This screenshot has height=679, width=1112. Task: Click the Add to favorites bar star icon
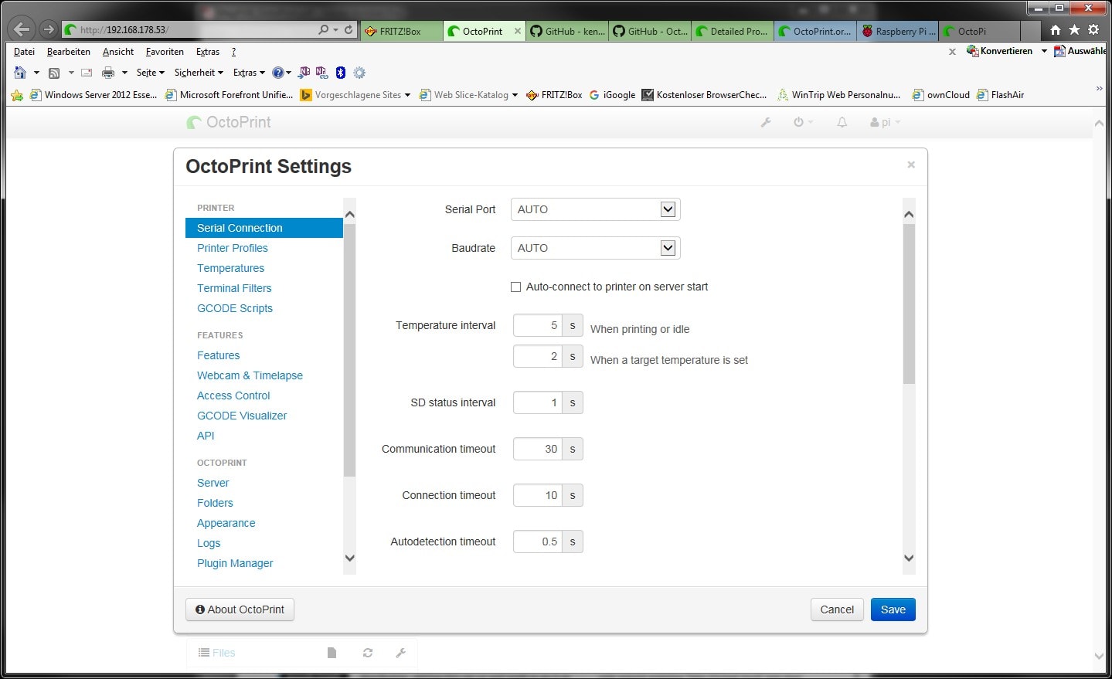(x=17, y=95)
